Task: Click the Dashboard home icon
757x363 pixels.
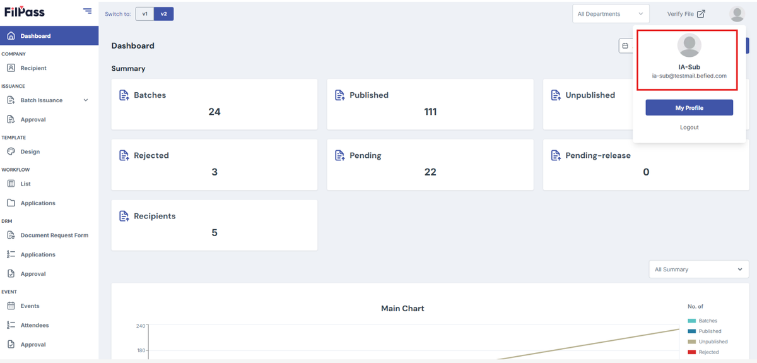Action: [x=11, y=36]
